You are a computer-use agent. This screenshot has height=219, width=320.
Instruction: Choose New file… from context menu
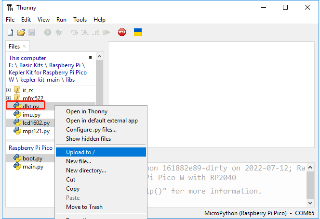[x=101, y=161]
